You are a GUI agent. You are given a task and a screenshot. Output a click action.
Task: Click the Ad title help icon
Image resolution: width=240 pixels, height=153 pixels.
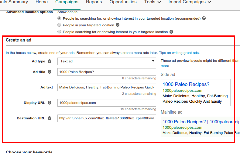tap(50, 72)
